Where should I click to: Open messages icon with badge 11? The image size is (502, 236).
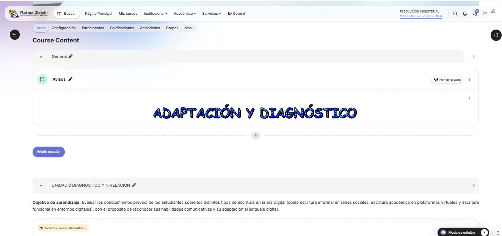(475, 14)
